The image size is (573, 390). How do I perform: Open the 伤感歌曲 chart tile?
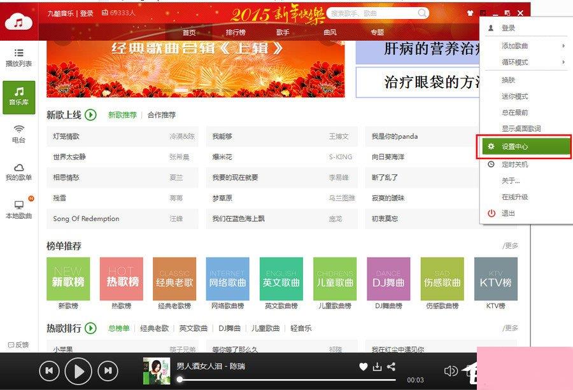pyautogui.click(x=442, y=279)
